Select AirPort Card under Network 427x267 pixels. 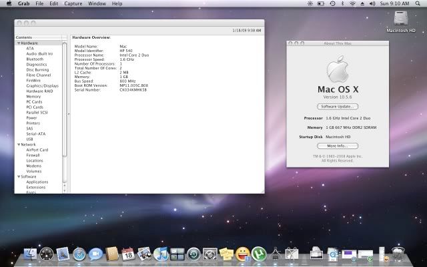click(x=37, y=150)
